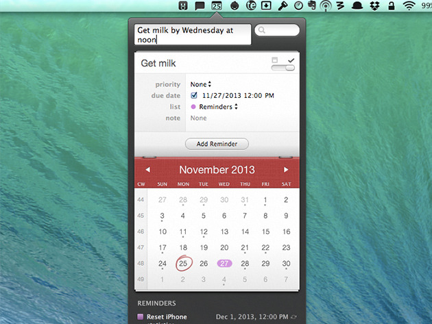Click the WED weekday header
432x324 pixels.
tap(224, 184)
